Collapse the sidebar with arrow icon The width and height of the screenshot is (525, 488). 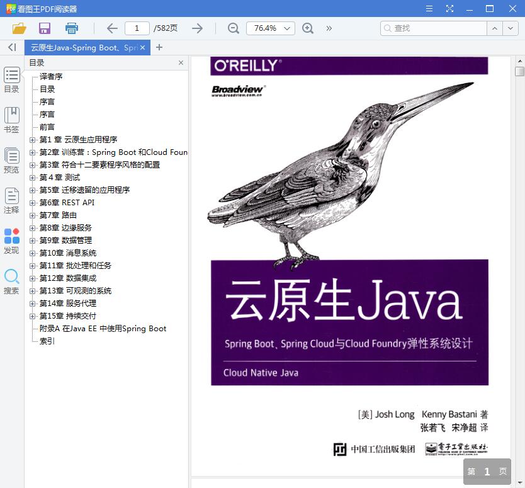[12, 47]
